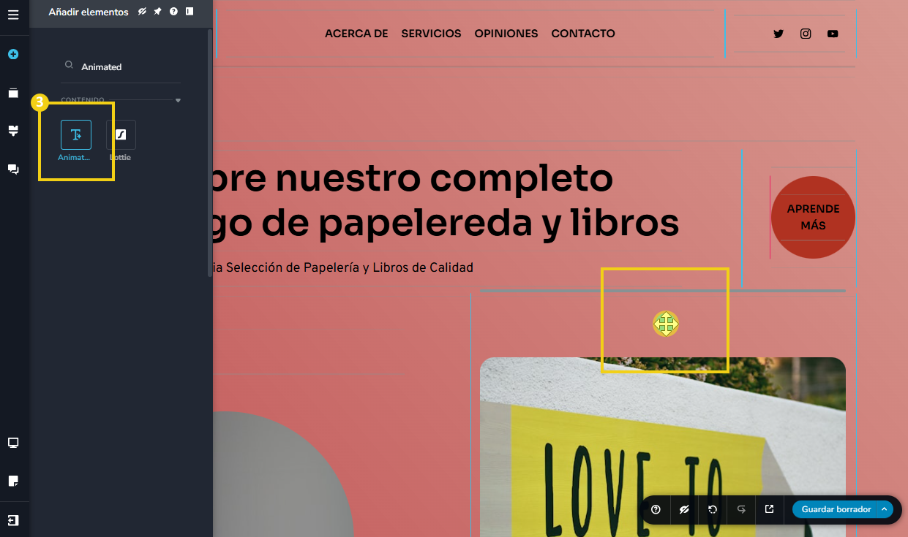Viewport: 908px width, 537px height.
Task: Click the Guardar borrador button
Action: pos(836,509)
